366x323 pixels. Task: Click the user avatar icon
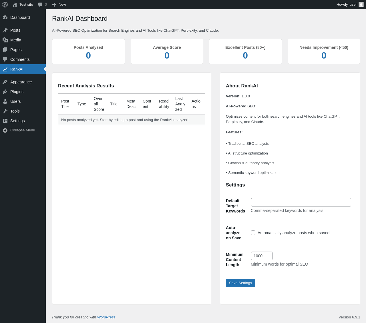pos(361,4)
